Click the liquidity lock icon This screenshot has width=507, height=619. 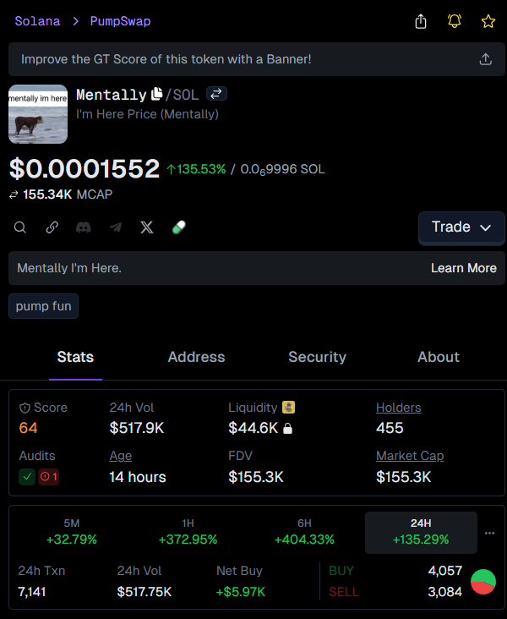(x=287, y=429)
